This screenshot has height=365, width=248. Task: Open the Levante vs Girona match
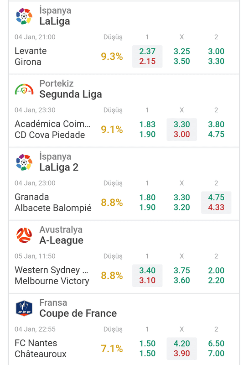click(x=31, y=56)
